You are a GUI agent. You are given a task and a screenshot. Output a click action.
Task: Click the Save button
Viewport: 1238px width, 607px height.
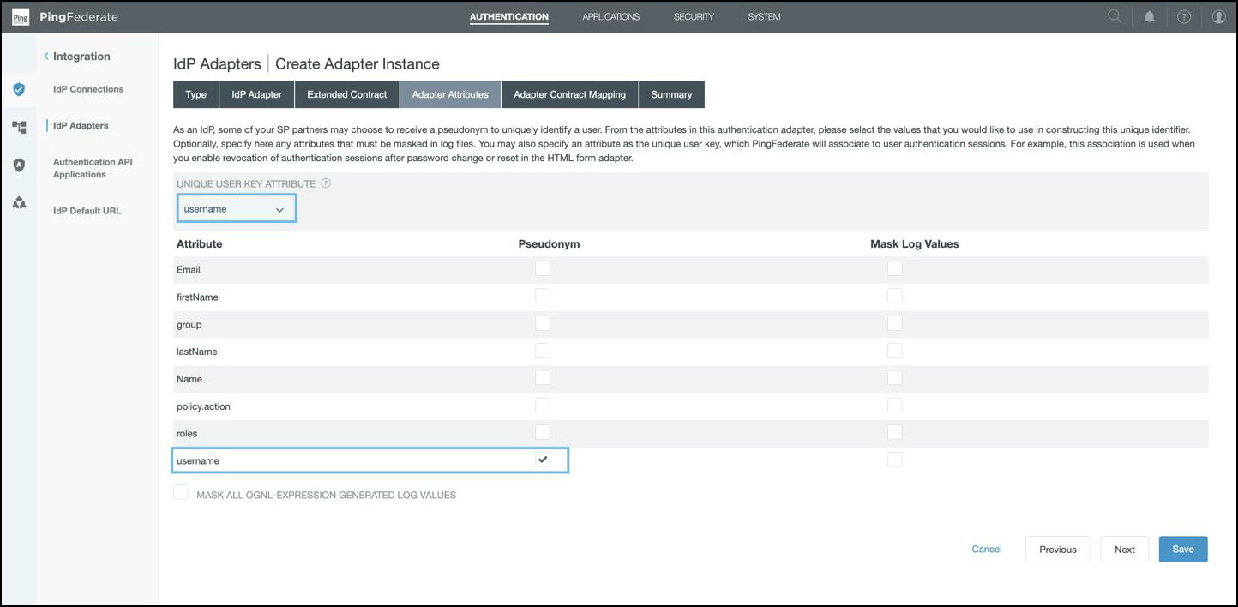pyautogui.click(x=1182, y=550)
